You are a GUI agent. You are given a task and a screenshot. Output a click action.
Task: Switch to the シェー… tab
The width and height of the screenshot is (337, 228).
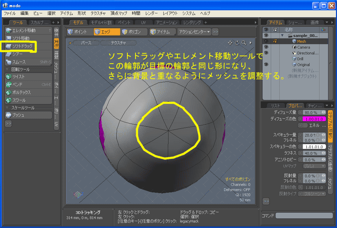[295, 22]
